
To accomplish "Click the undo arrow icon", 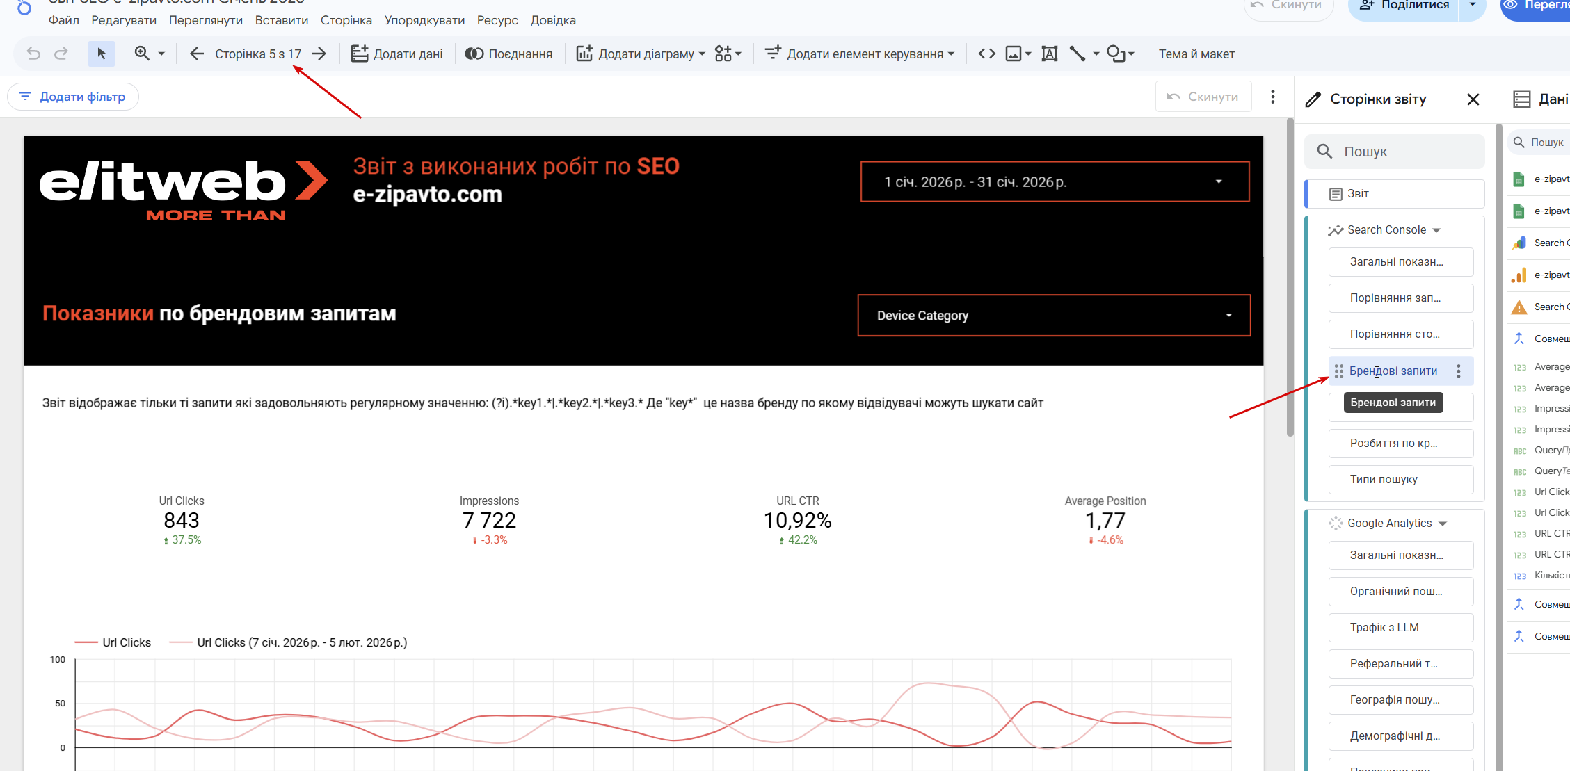I will pyautogui.click(x=33, y=54).
